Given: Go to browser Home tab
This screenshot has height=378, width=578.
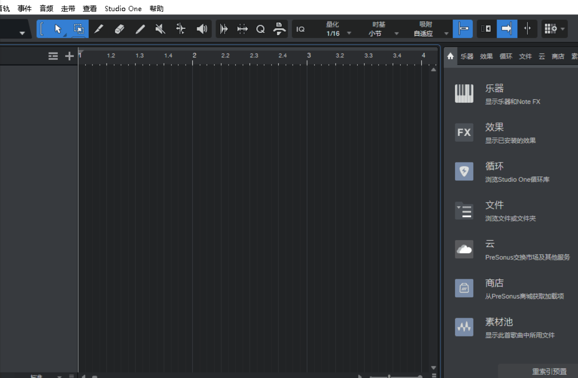Looking at the screenshot, I should coord(450,56).
